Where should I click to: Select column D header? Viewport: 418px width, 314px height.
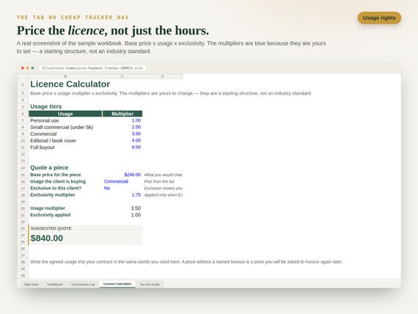(x=163, y=76)
